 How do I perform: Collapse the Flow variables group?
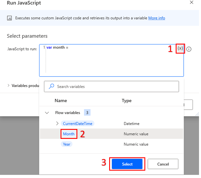pos(47,113)
